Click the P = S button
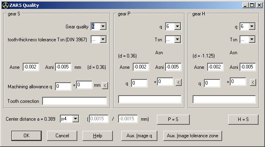This screenshot has height=147, width=265. tap(173, 119)
